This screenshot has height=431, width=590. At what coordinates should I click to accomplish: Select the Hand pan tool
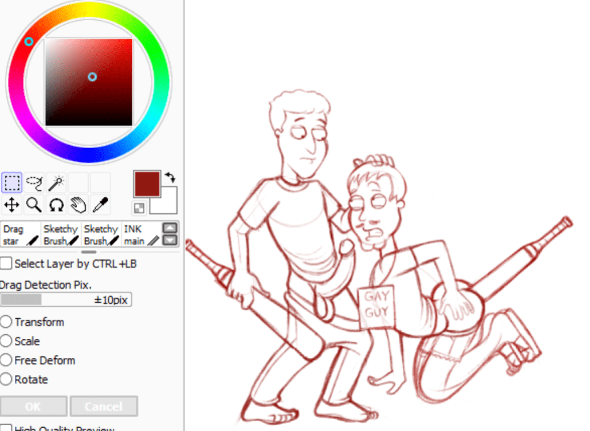point(78,205)
